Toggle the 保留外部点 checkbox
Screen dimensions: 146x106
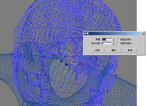pos(118,43)
